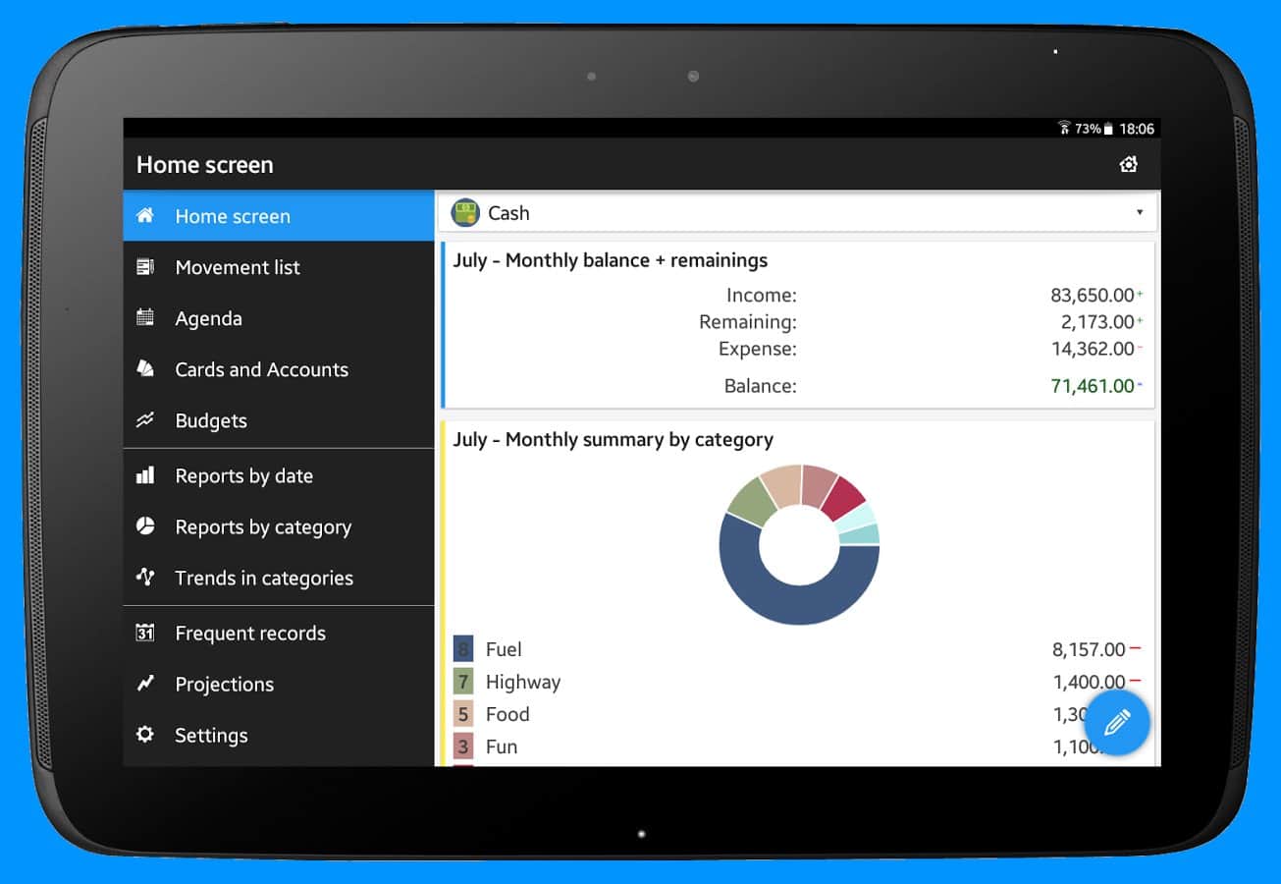Click the Agenda calendar icon
The height and width of the screenshot is (884, 1281).
(145, 317)
